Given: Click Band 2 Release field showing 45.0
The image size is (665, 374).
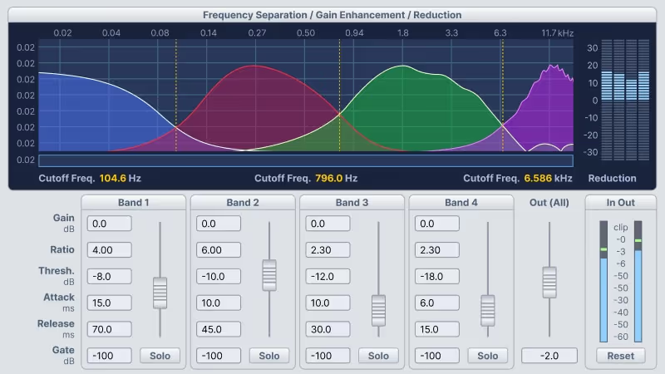Looking at the screenshot, I should point(219,329).
